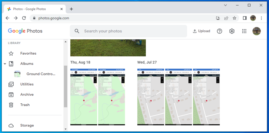Open the Google apps grid
Screen dimensions: 269x133
coord(244,31)
